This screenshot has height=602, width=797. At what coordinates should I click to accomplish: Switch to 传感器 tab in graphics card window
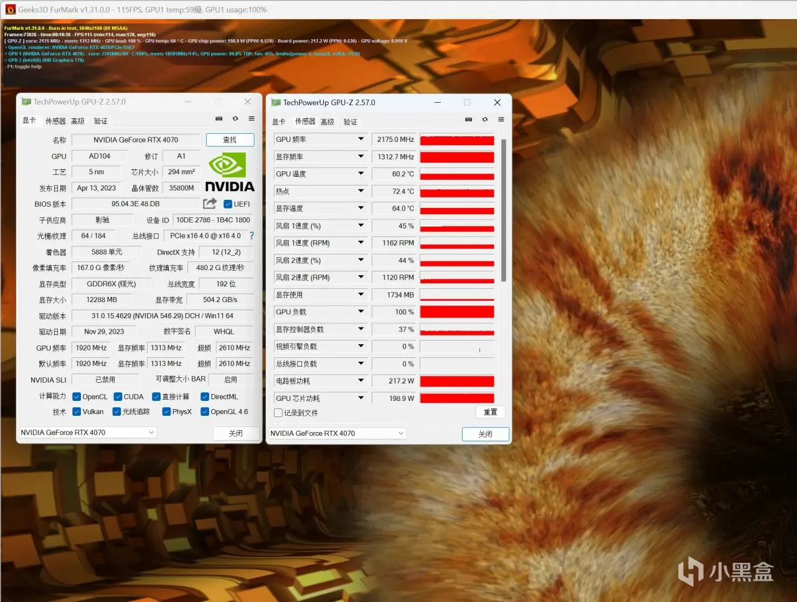tap(55, 121)
